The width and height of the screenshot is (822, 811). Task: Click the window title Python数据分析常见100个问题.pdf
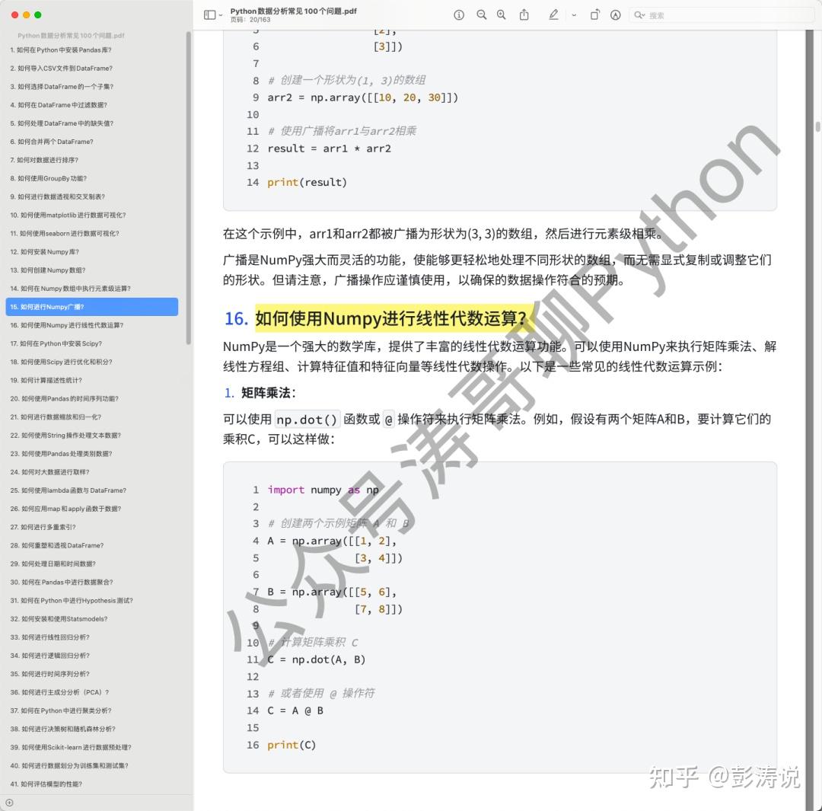[294, 11]
